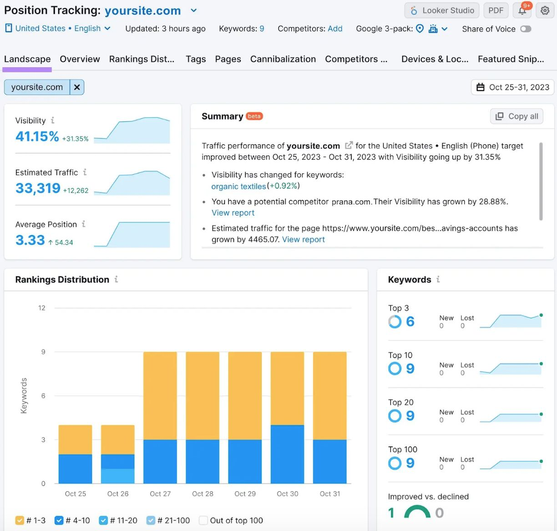Open the notifications bell
557x531 pixels.
coord(522,10)
